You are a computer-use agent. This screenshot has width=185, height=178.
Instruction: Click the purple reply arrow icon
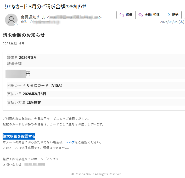tap(122, 15)
